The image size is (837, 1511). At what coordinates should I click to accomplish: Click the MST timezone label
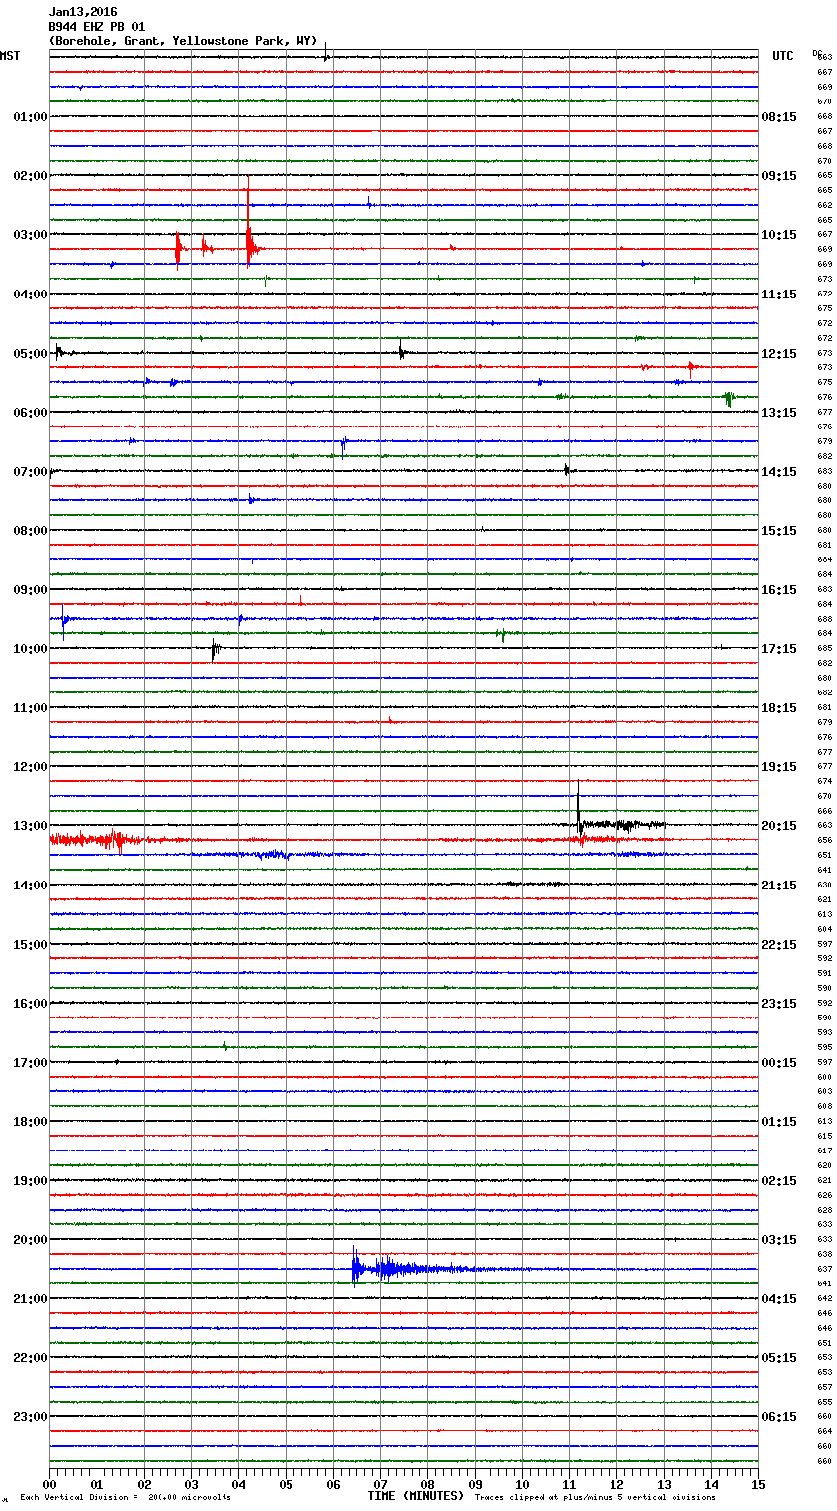(x=10, y=56)
